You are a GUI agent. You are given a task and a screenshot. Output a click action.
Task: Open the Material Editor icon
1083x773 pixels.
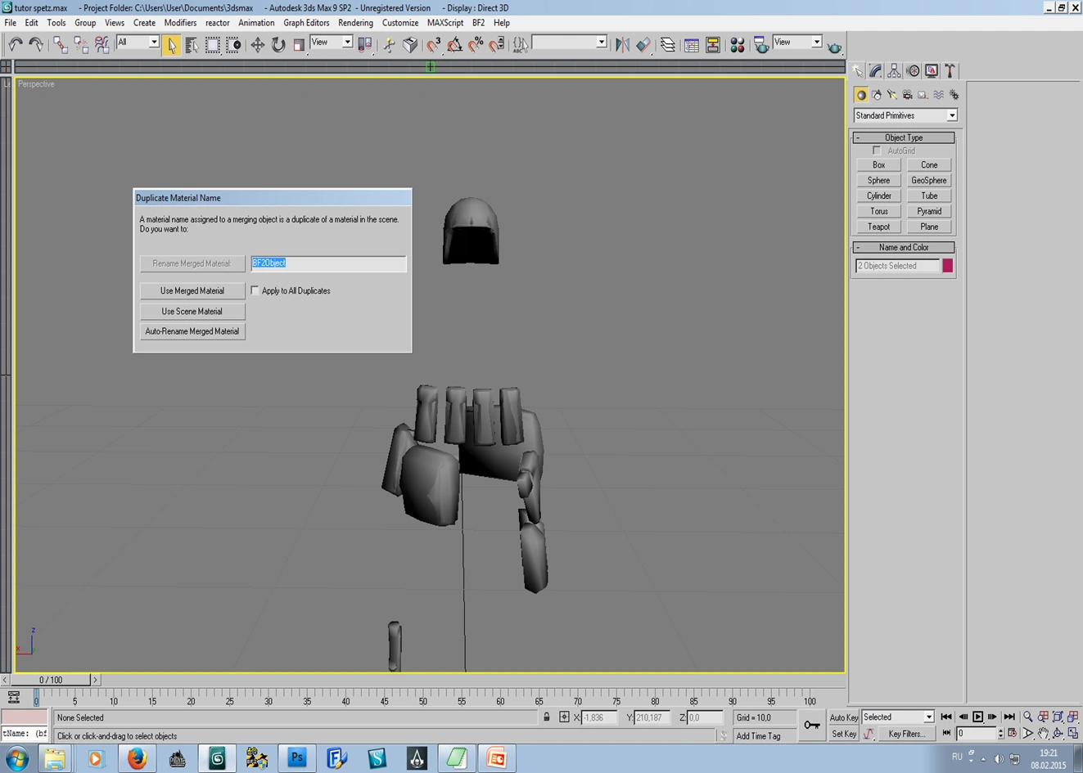[737, 45]
